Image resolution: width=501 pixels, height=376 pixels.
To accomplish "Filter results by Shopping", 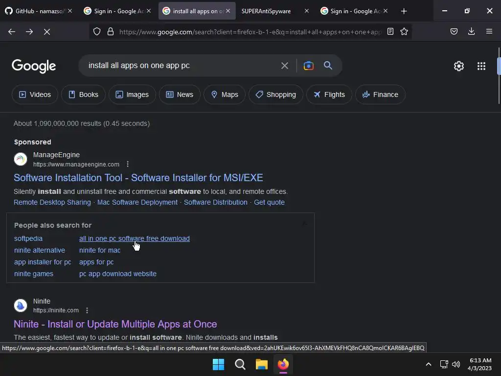I will point(276,94).
